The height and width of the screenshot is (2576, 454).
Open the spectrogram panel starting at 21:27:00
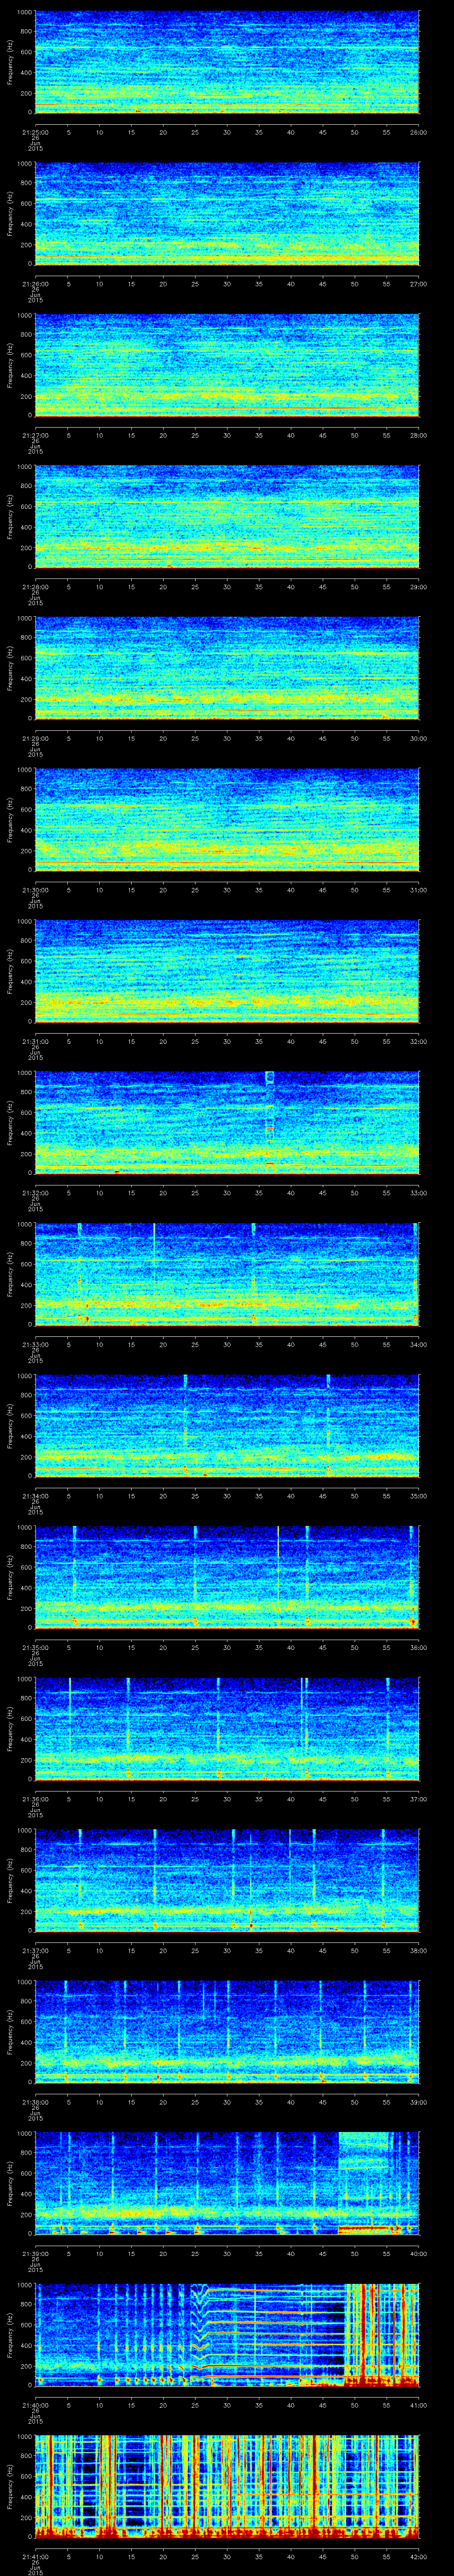click(227, 365)
